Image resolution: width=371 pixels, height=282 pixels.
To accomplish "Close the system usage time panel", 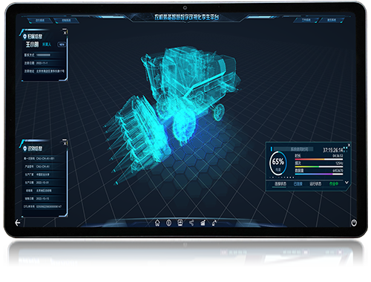I will coord(349,145).
